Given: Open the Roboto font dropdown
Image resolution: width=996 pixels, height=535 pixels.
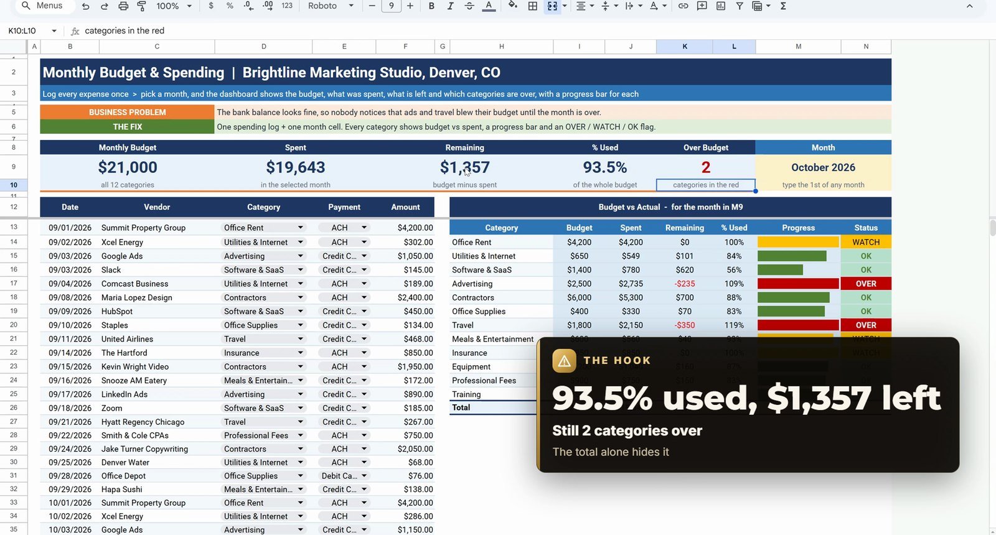Looking at the screenshot, I should (x=331, y=6).
